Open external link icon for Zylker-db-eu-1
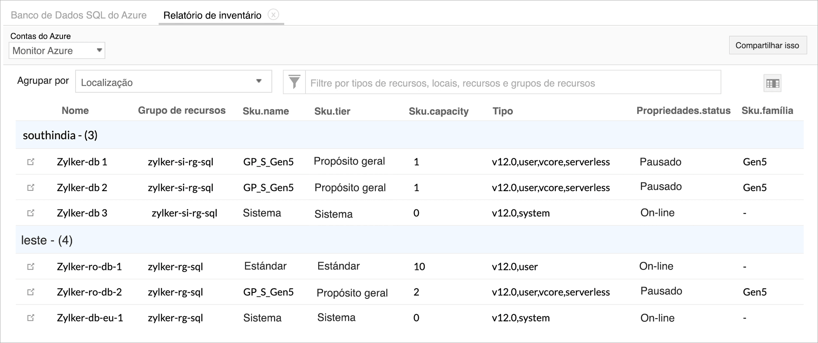The image size is (818, 343). pos(31,318)
